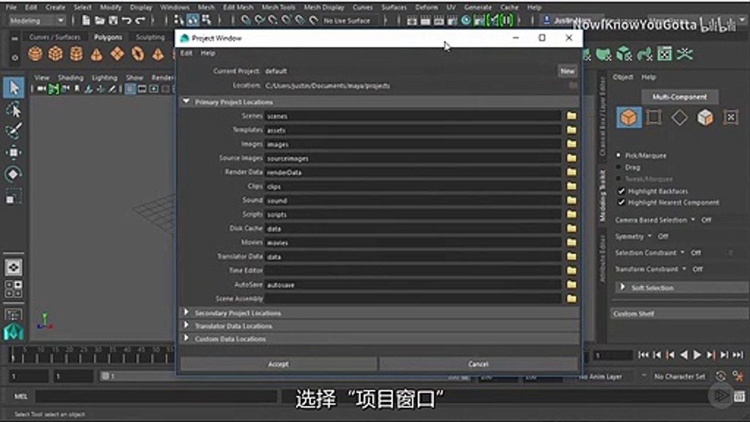
Task: Open the Mesh Tools menu
Action: pos(279,8)
